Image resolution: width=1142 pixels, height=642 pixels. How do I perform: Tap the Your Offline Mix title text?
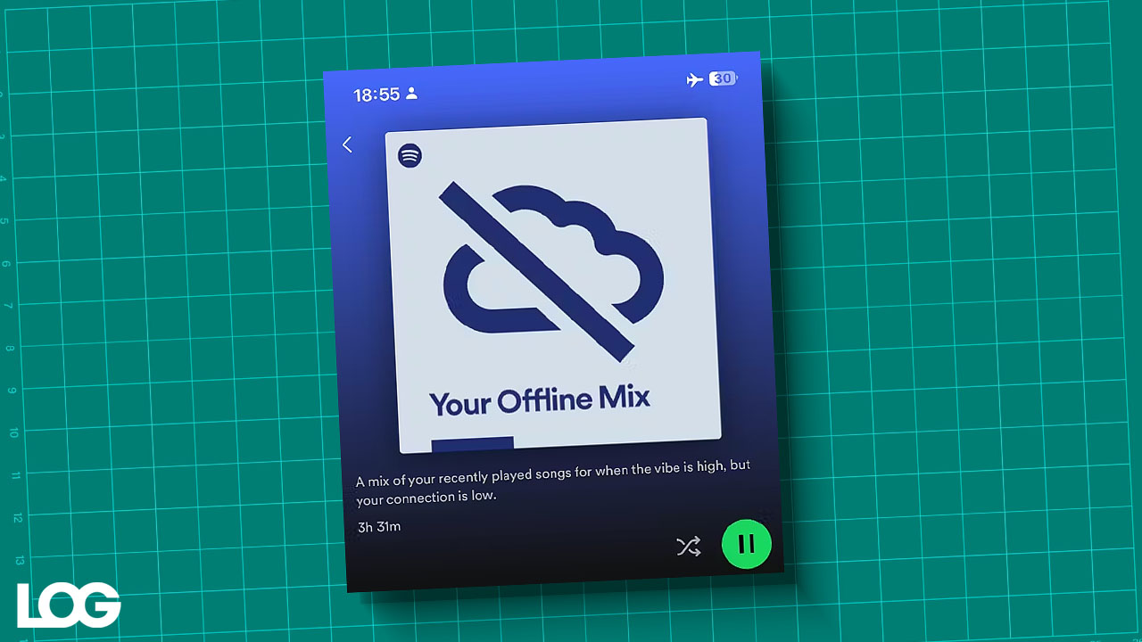click(540, 401)
